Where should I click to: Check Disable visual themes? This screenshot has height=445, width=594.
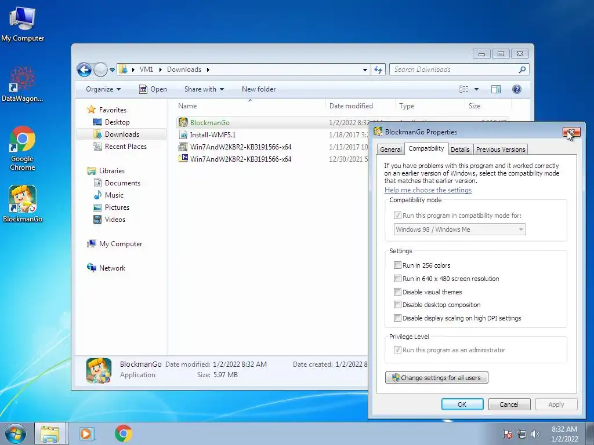397,292
